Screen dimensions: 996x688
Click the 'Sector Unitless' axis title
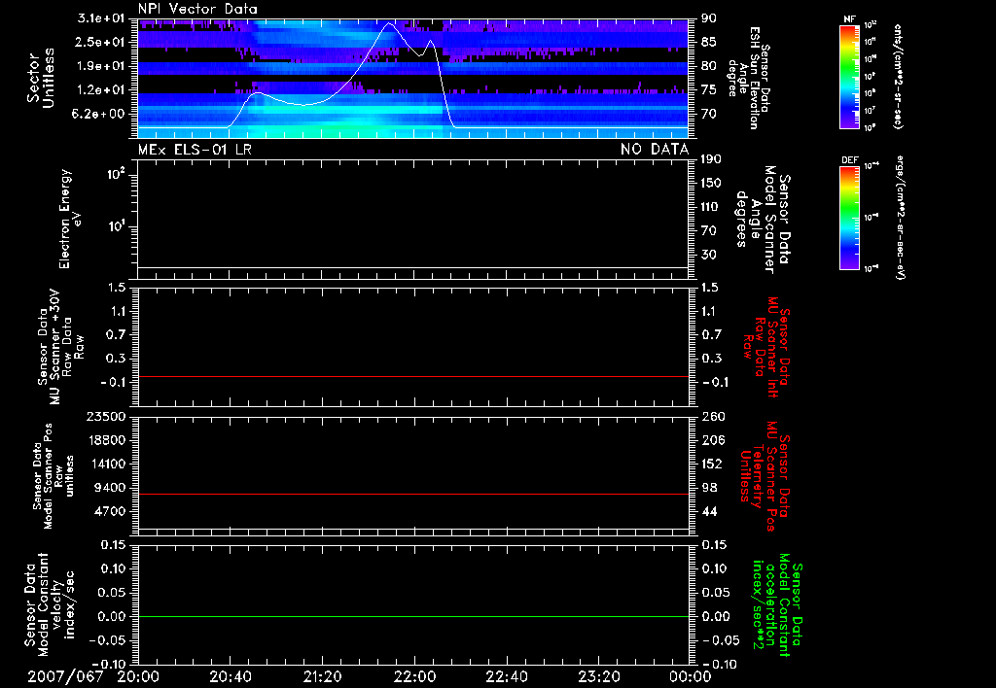[x=41, y=78]
